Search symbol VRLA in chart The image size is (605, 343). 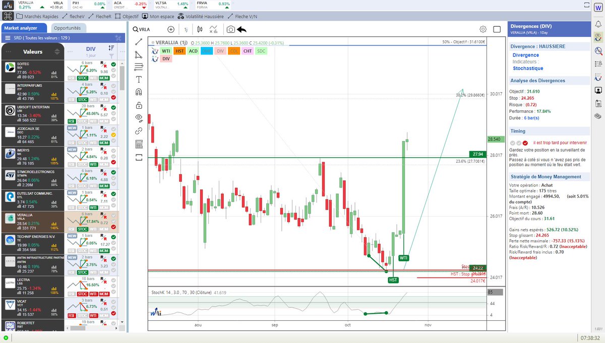click(142, 30)
